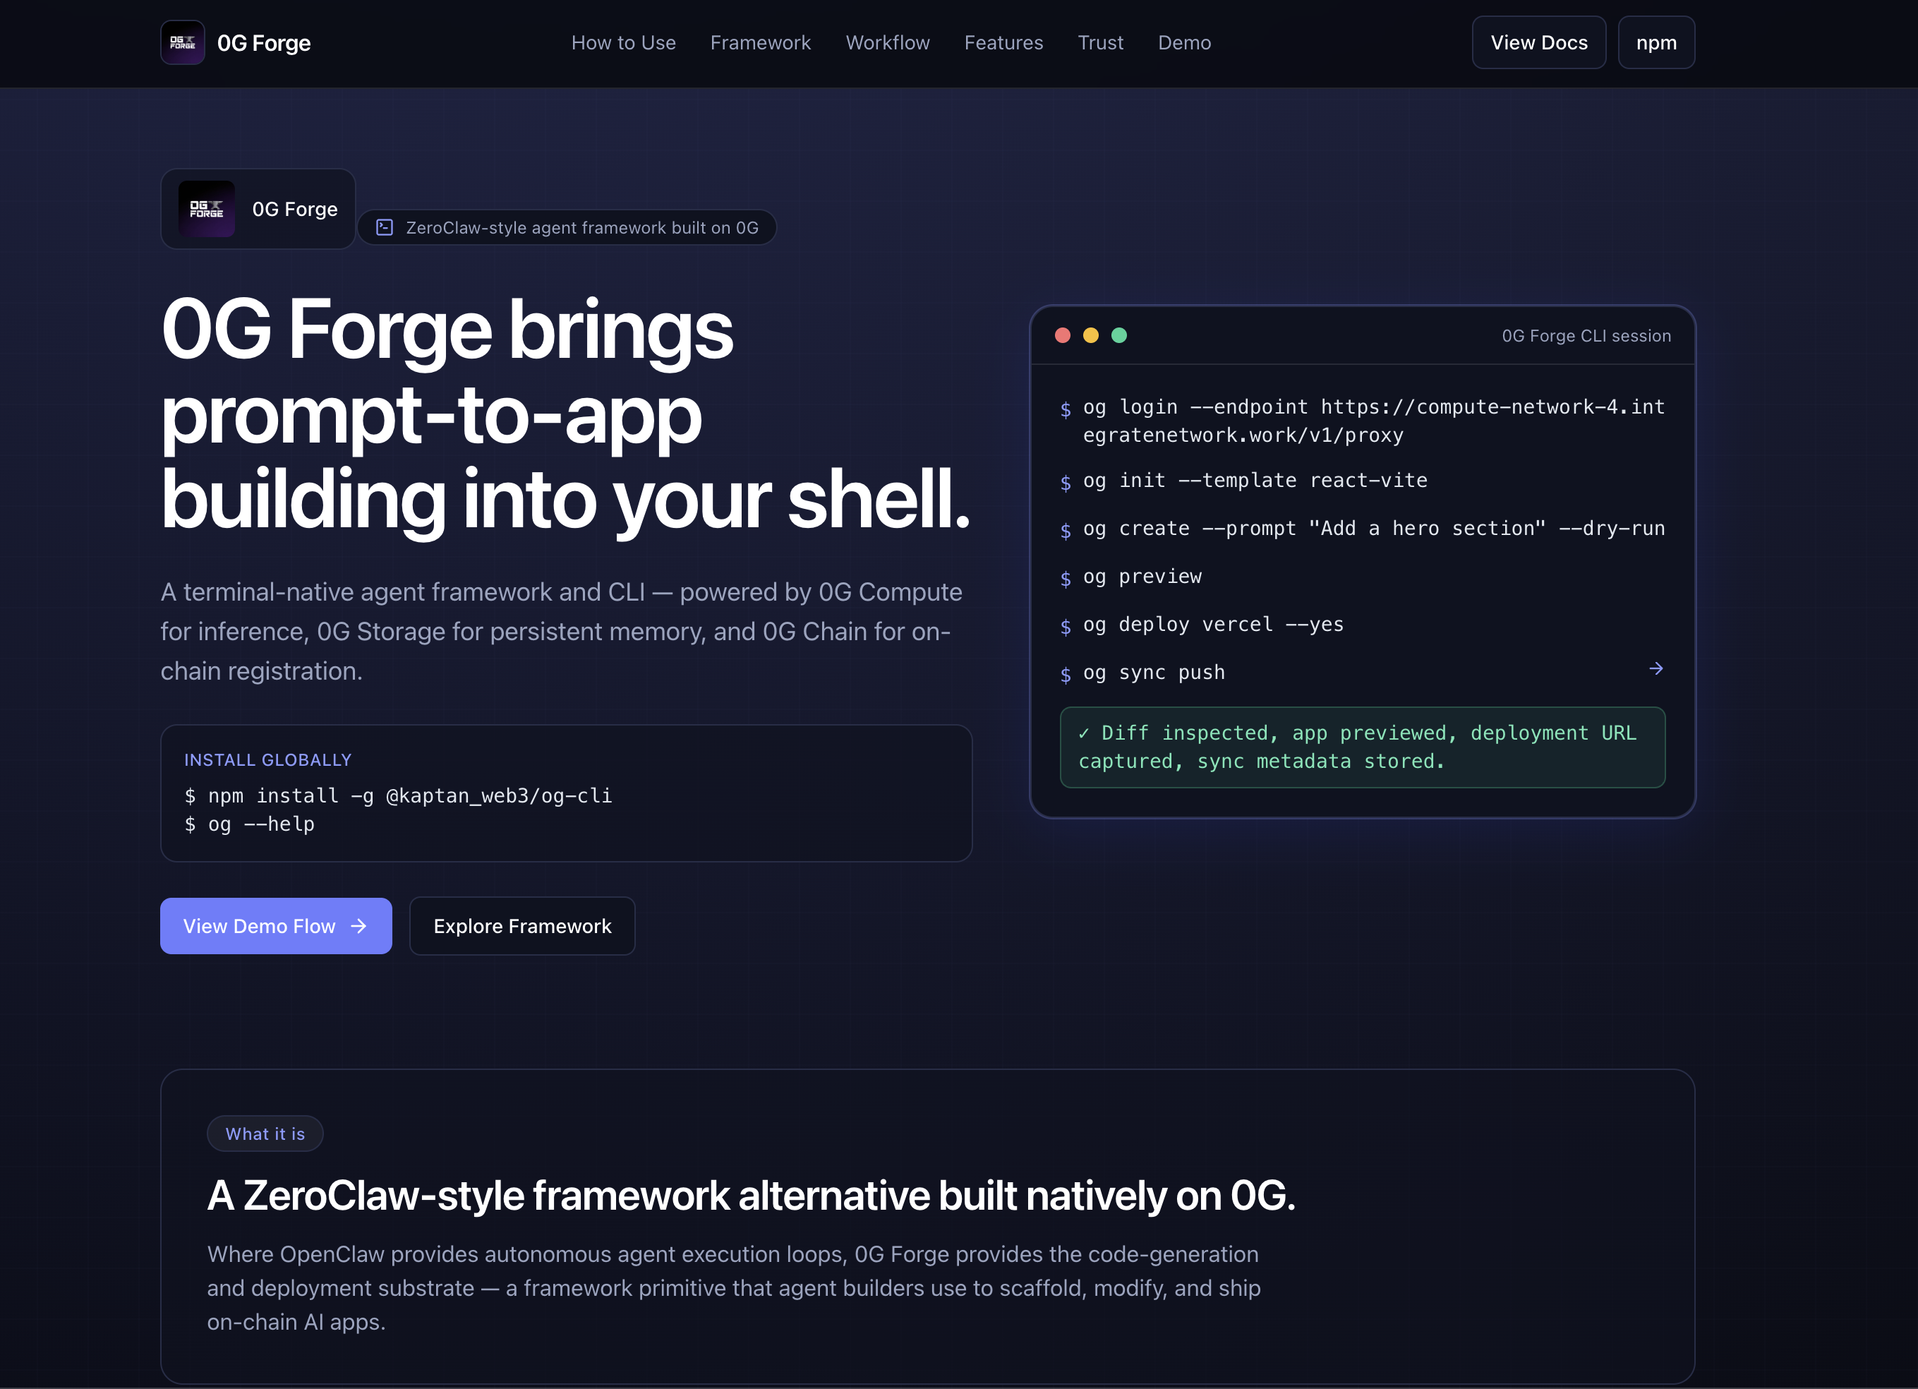This screenshot has height=1389, width=1918.
Task: Select the Demo nav link
Action: tap(1184, 42)
